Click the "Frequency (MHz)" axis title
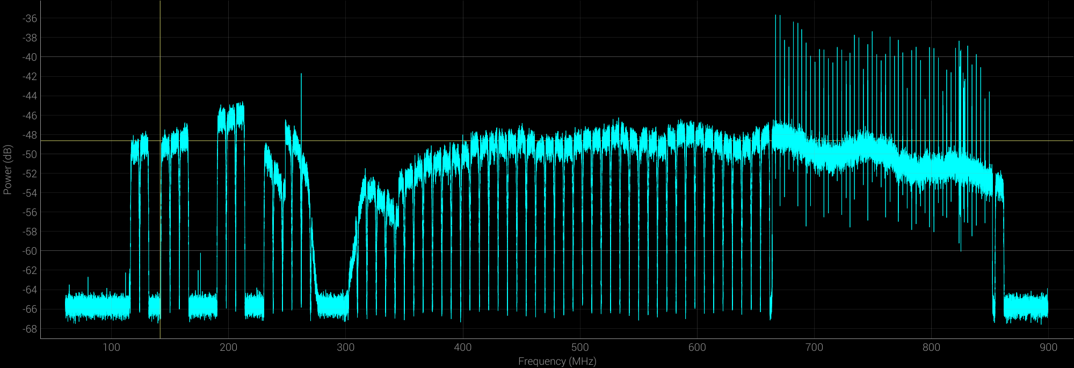The height and width of the screenshot is (368, 1074). 557,362
